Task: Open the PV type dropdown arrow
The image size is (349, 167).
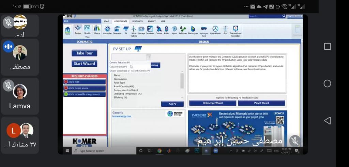Action: coord(148,57)
